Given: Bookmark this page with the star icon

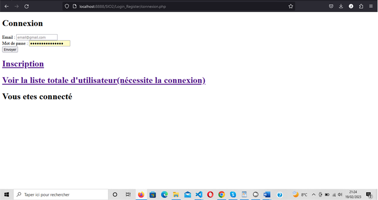Looking at the screenshot, I should click(291, 6).
